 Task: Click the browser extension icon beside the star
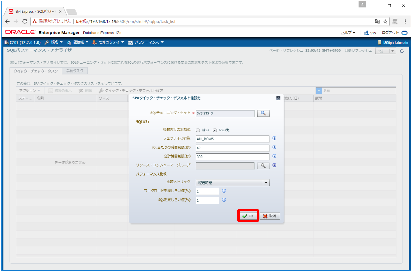[x=395, y=22]
